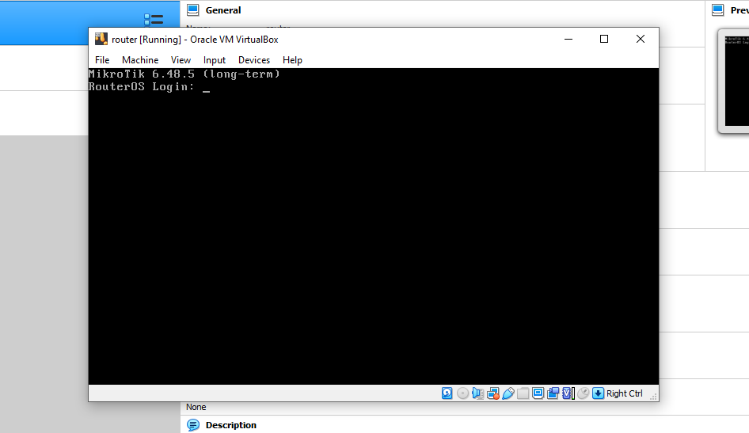The image size is (749, 433).
Task: Click the network adapter status icon
Action: 493,393
